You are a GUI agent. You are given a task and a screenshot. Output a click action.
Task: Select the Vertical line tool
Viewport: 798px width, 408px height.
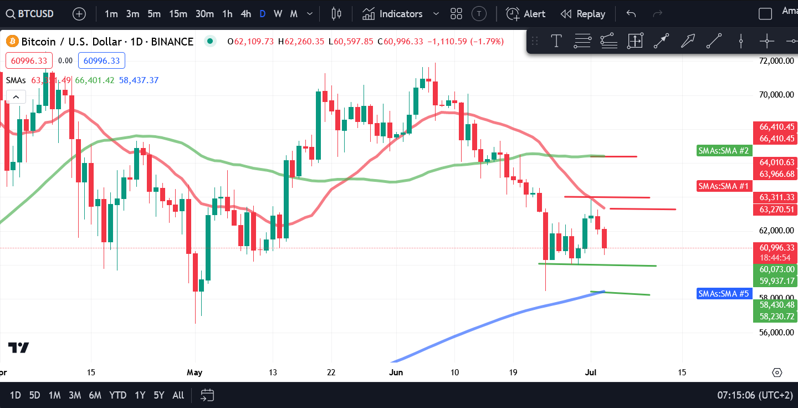(740, 40)
